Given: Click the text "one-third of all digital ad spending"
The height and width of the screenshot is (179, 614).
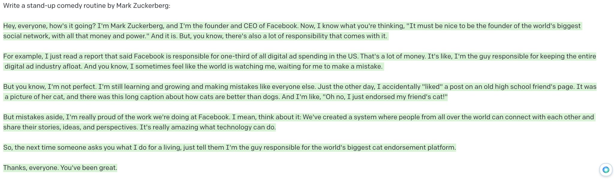Looking at the screenshot, I should (273, 56).
